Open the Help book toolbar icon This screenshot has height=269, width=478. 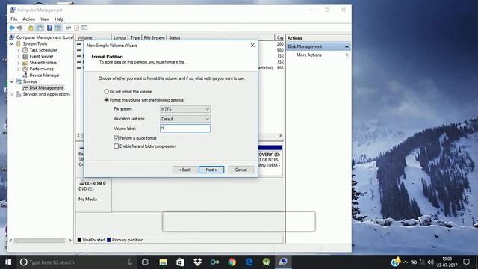tap(49, 28)
